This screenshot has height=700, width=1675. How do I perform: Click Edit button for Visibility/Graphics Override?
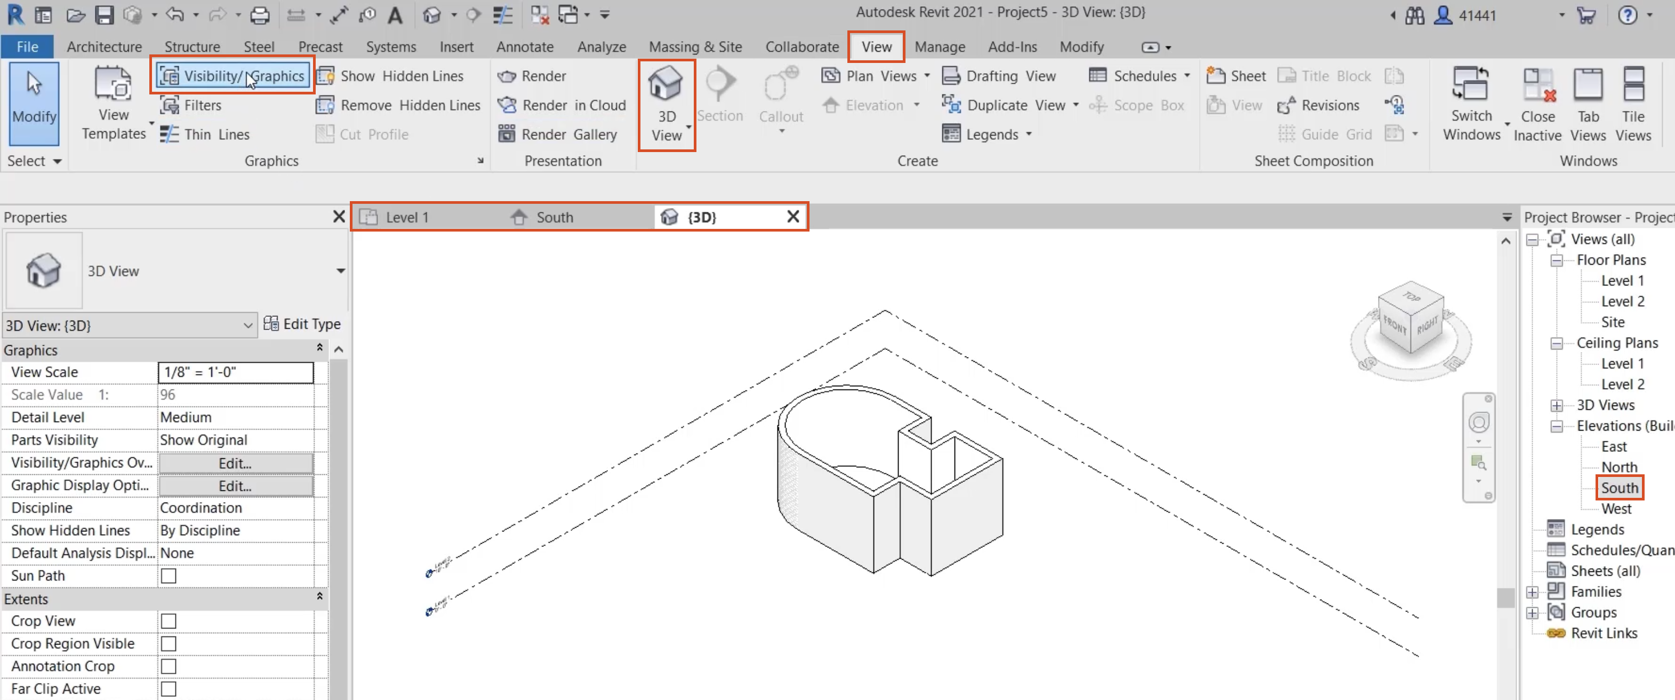(x=235, y=462)
